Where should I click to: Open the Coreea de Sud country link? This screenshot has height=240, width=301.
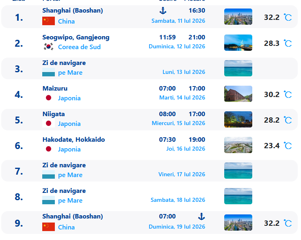tap(79, 47)
